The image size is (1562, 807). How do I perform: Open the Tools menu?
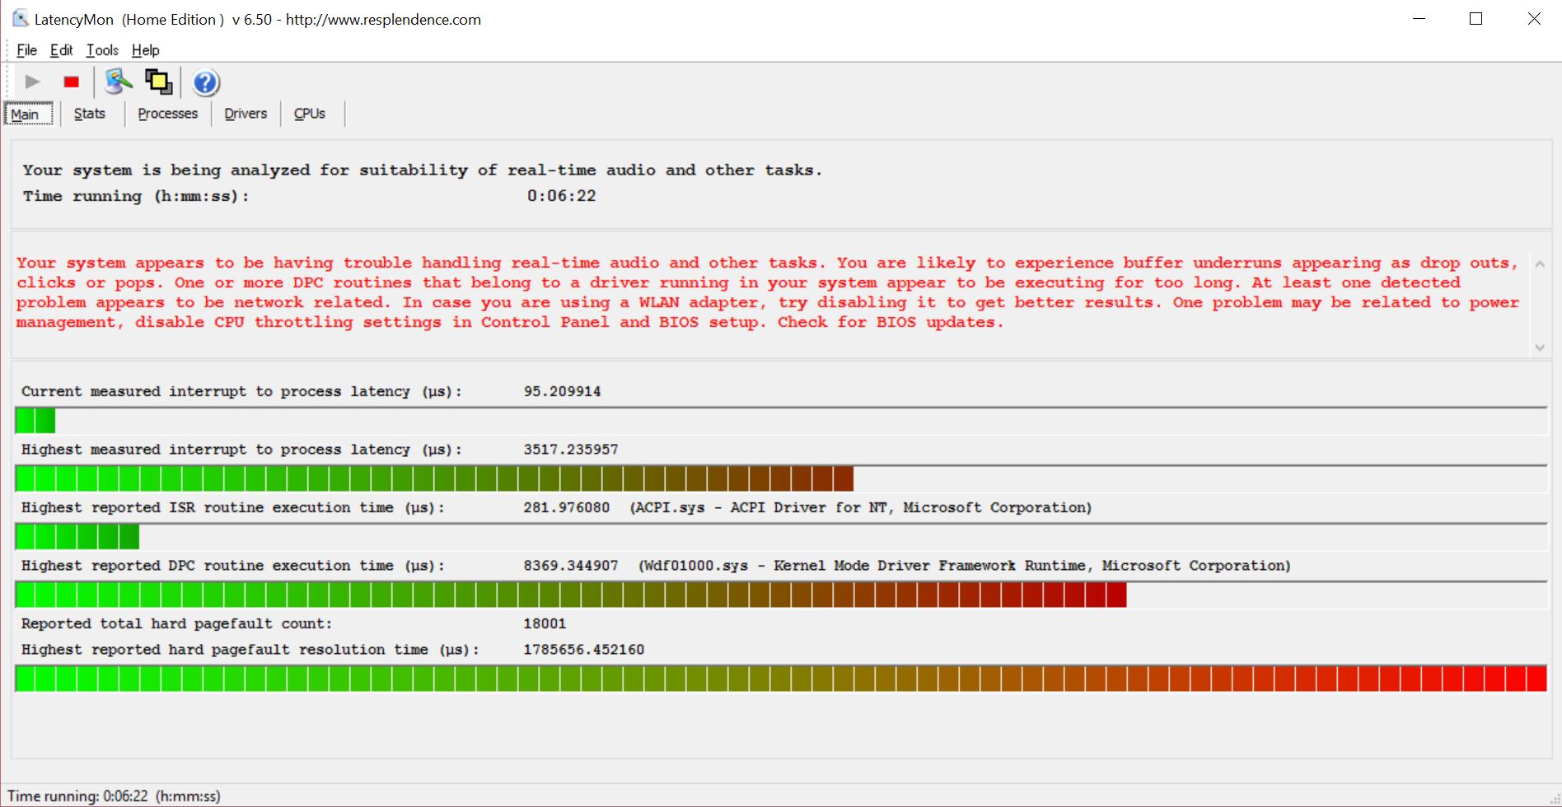click(x=102, y=50)
